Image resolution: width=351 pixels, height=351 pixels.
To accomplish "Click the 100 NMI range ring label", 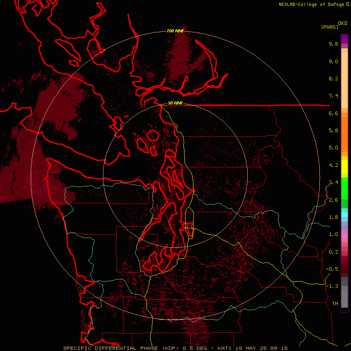I will [x=175, y=31].
